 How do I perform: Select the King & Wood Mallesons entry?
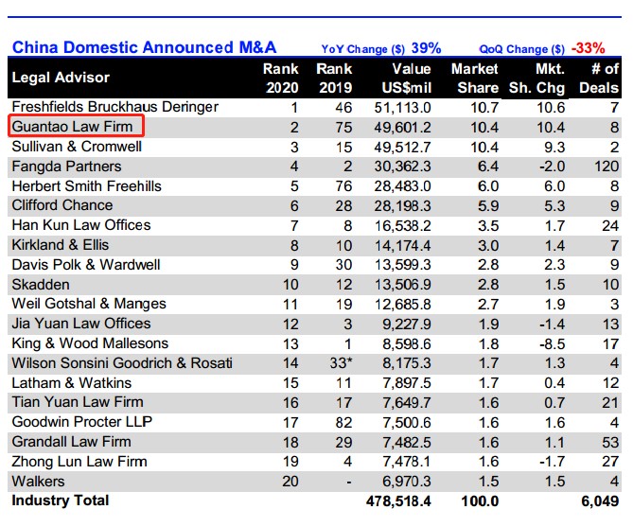pyautogui.click(x=89, y=343)
